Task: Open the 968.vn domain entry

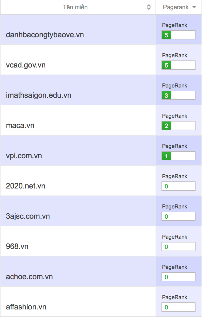Action: pos(17,247)
